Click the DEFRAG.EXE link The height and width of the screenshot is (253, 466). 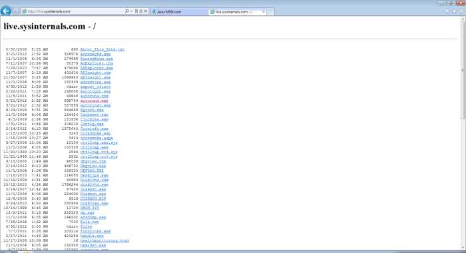[92, 170]
